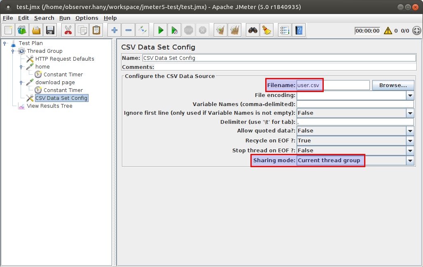423x267 pixels.
Task: Click the Cut scissors icon
Action: pyautogui.click(x=68, y=30)
